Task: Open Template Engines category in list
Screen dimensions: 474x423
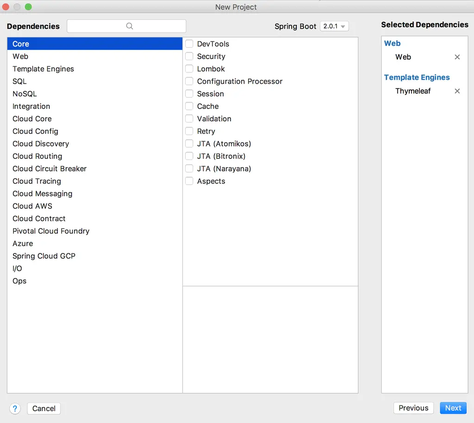Action: coord(94,69)
